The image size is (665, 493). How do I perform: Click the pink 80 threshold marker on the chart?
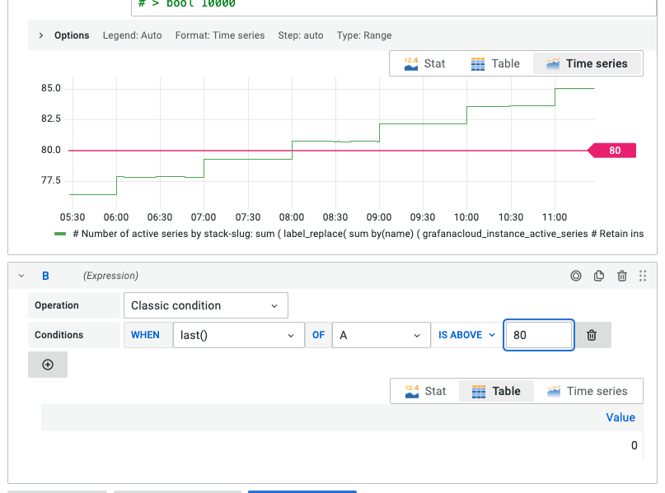[612, 150]
